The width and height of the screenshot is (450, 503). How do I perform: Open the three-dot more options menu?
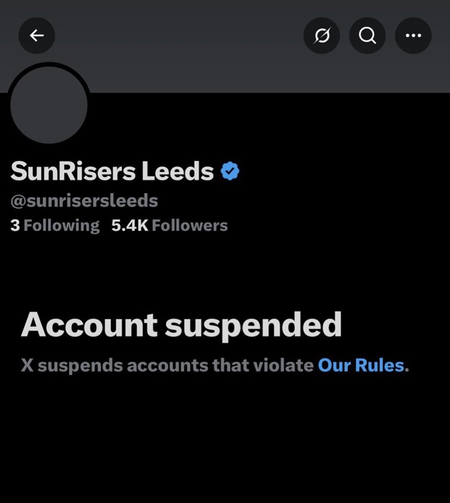(413, 36)
